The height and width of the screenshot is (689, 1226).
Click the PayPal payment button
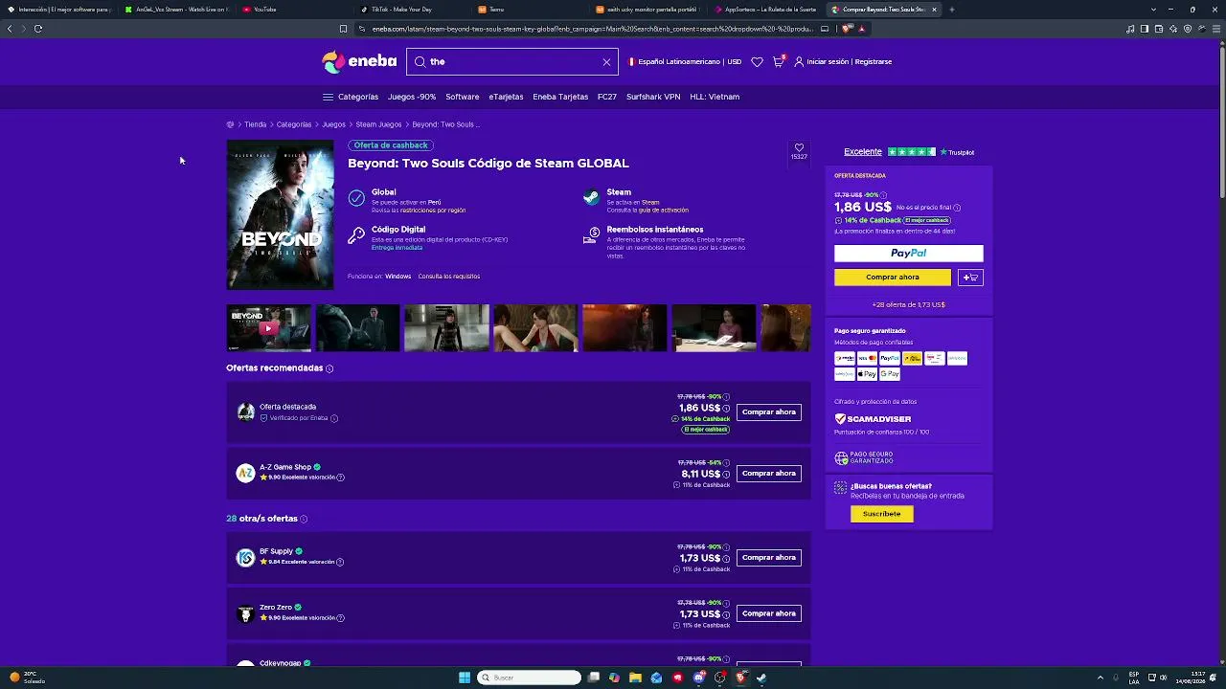[x=908, y=254]
